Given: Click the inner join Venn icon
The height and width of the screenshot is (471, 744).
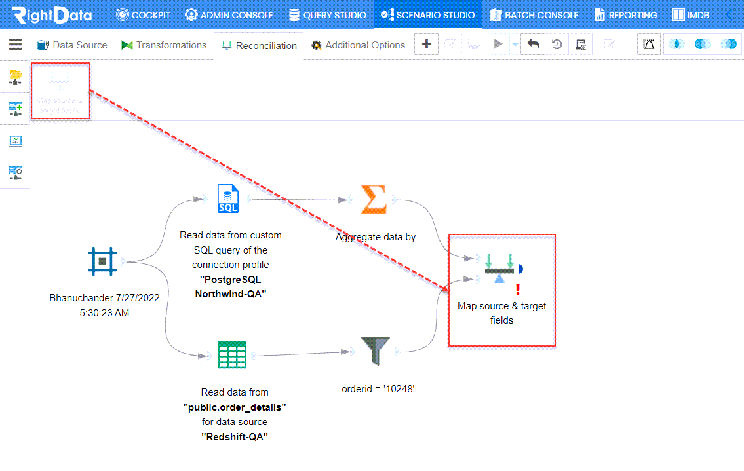Looking at the screenshot, I should (676, 45).
